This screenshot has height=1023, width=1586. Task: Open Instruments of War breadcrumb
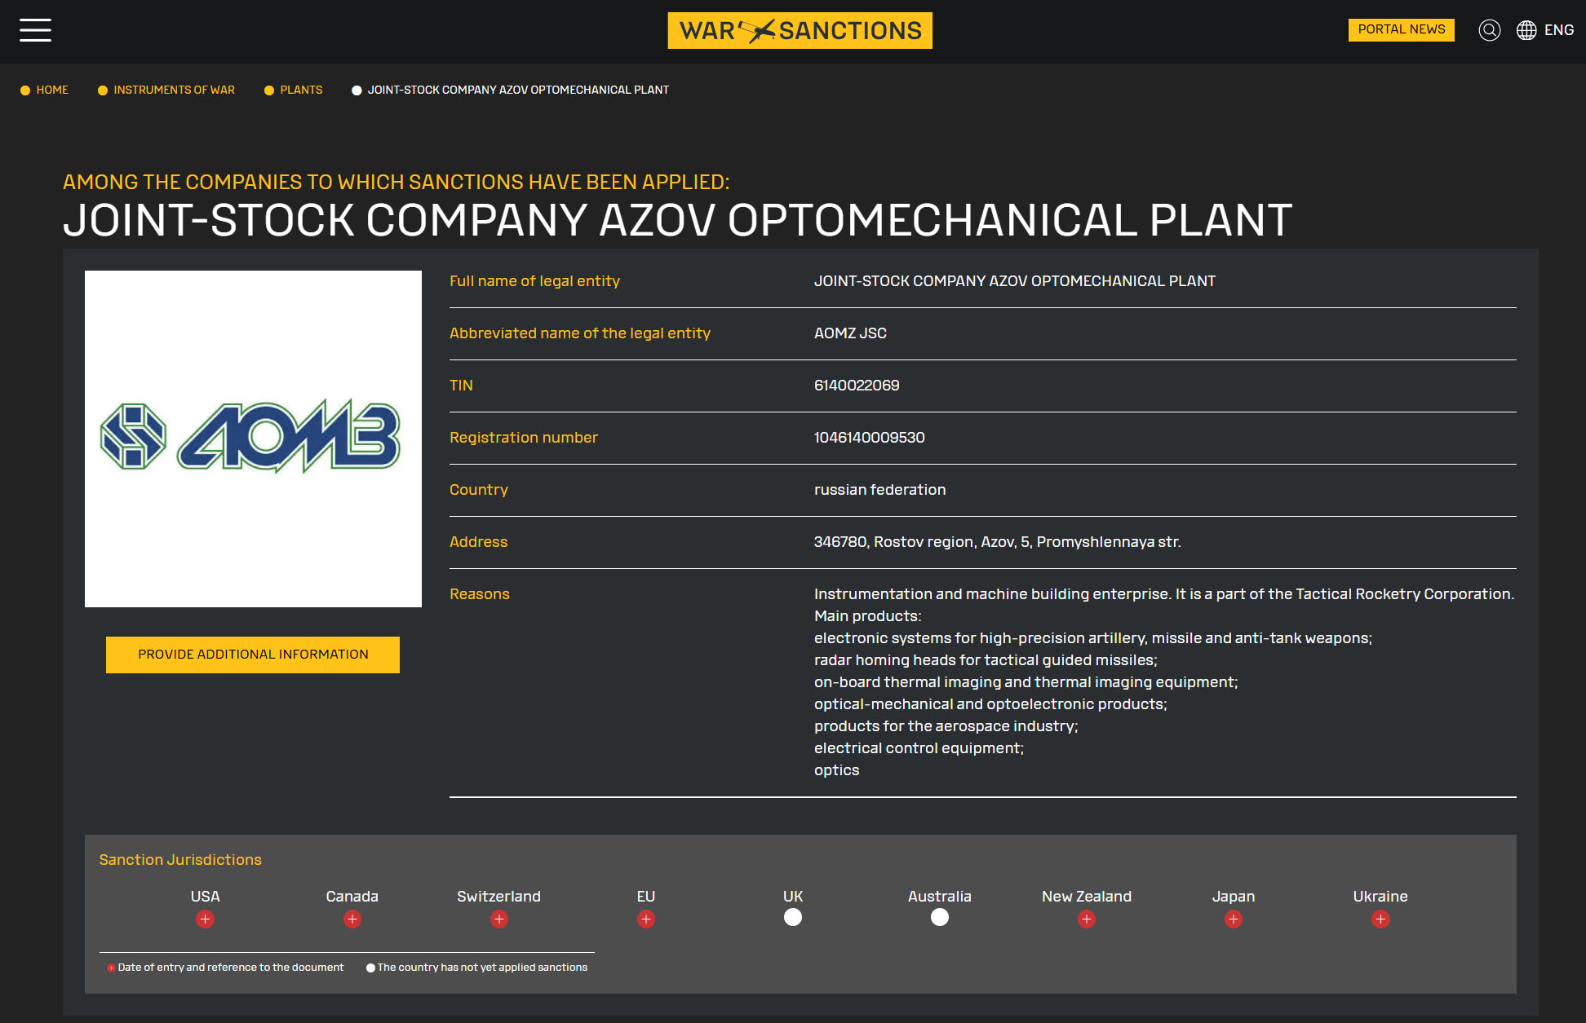pos(174,90)
